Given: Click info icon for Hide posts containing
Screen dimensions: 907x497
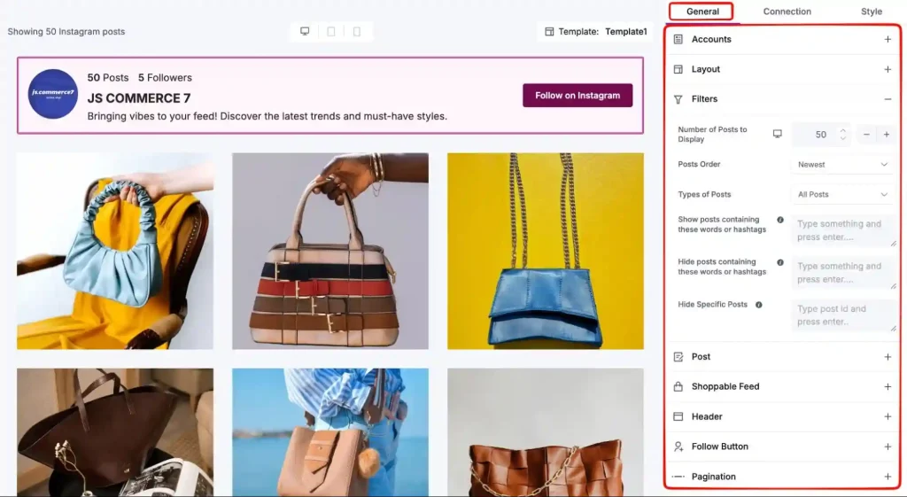Looking at the screenshot, I should coord(780,262).
